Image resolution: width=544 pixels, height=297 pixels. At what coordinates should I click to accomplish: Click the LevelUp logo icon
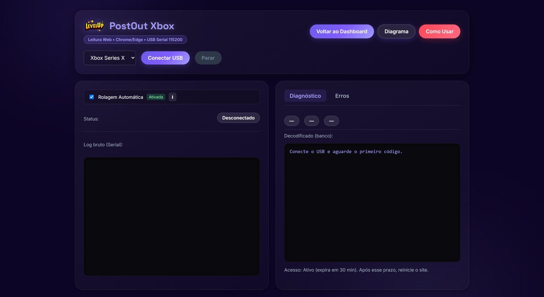[94, 26]
